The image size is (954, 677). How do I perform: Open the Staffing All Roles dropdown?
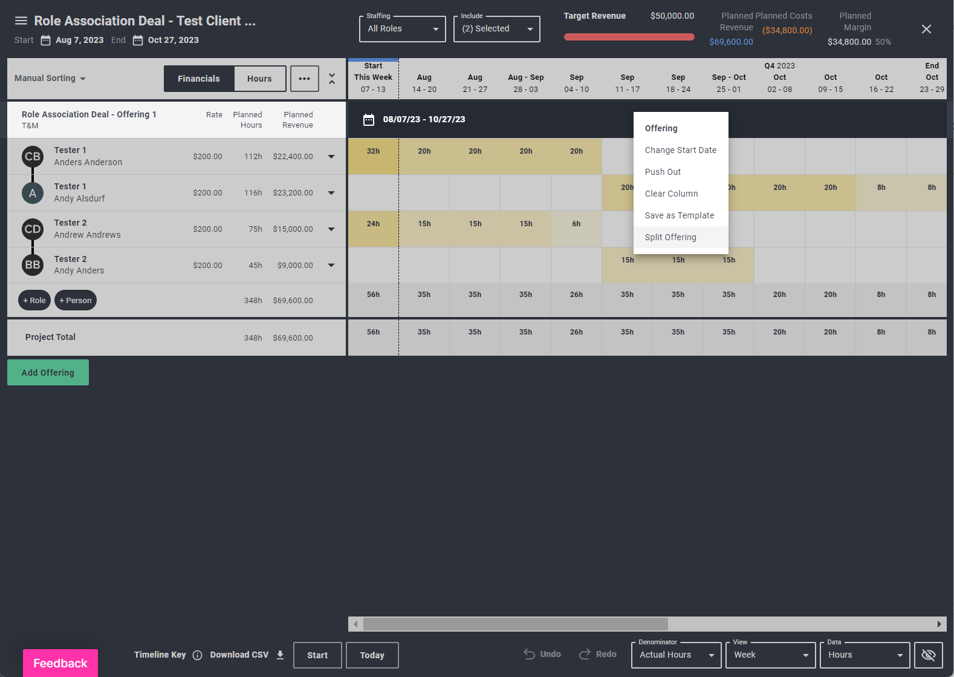click(403, 29)
